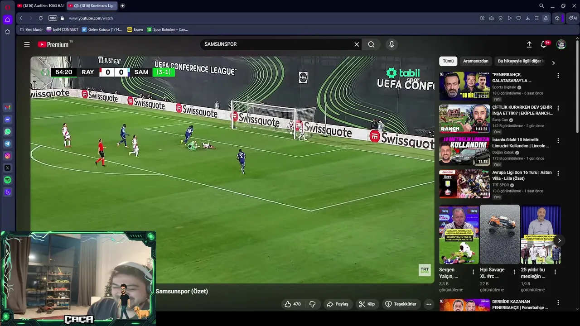Viewport: 580px width, 326px height.
Task: Open a new browser tab
Action: 122,6
